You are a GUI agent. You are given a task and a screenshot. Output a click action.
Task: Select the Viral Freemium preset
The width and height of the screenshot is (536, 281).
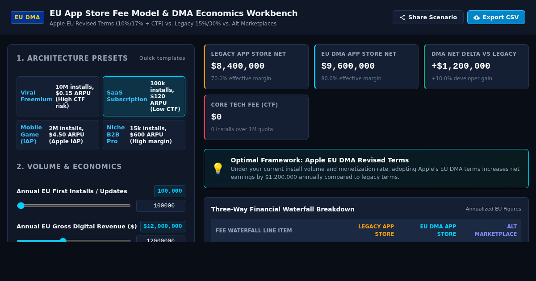click(58, 96)
